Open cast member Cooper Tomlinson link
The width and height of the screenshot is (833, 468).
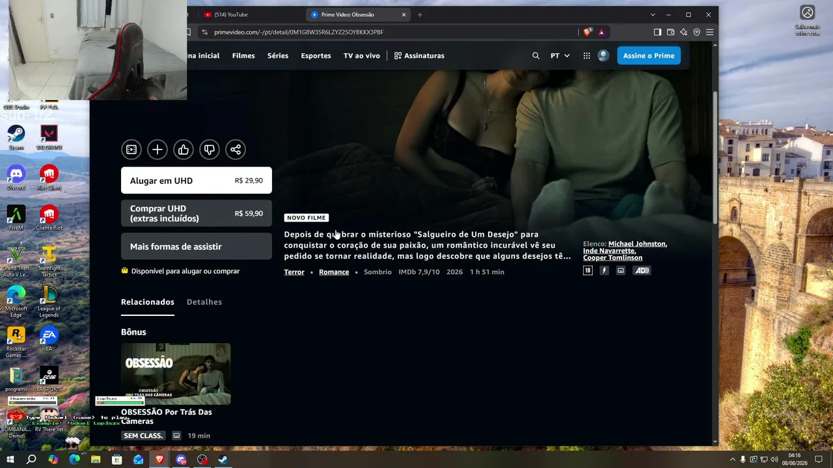(x=612, y=258)
